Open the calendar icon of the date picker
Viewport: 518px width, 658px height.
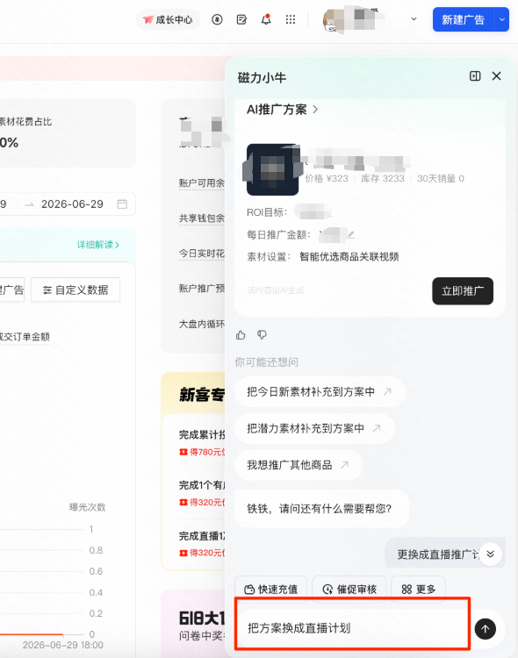[122, 204]
